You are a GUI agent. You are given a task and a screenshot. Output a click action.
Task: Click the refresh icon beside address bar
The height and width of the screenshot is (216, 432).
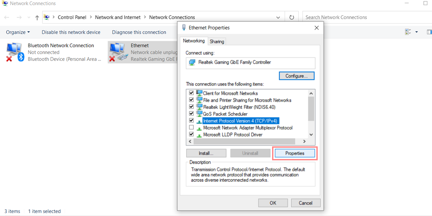[x=292, y=17]
